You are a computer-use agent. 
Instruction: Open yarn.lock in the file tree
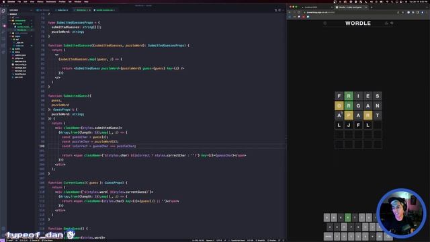19,77
